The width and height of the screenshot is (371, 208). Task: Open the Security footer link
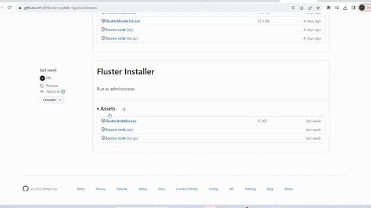click(x=122, y=189)
